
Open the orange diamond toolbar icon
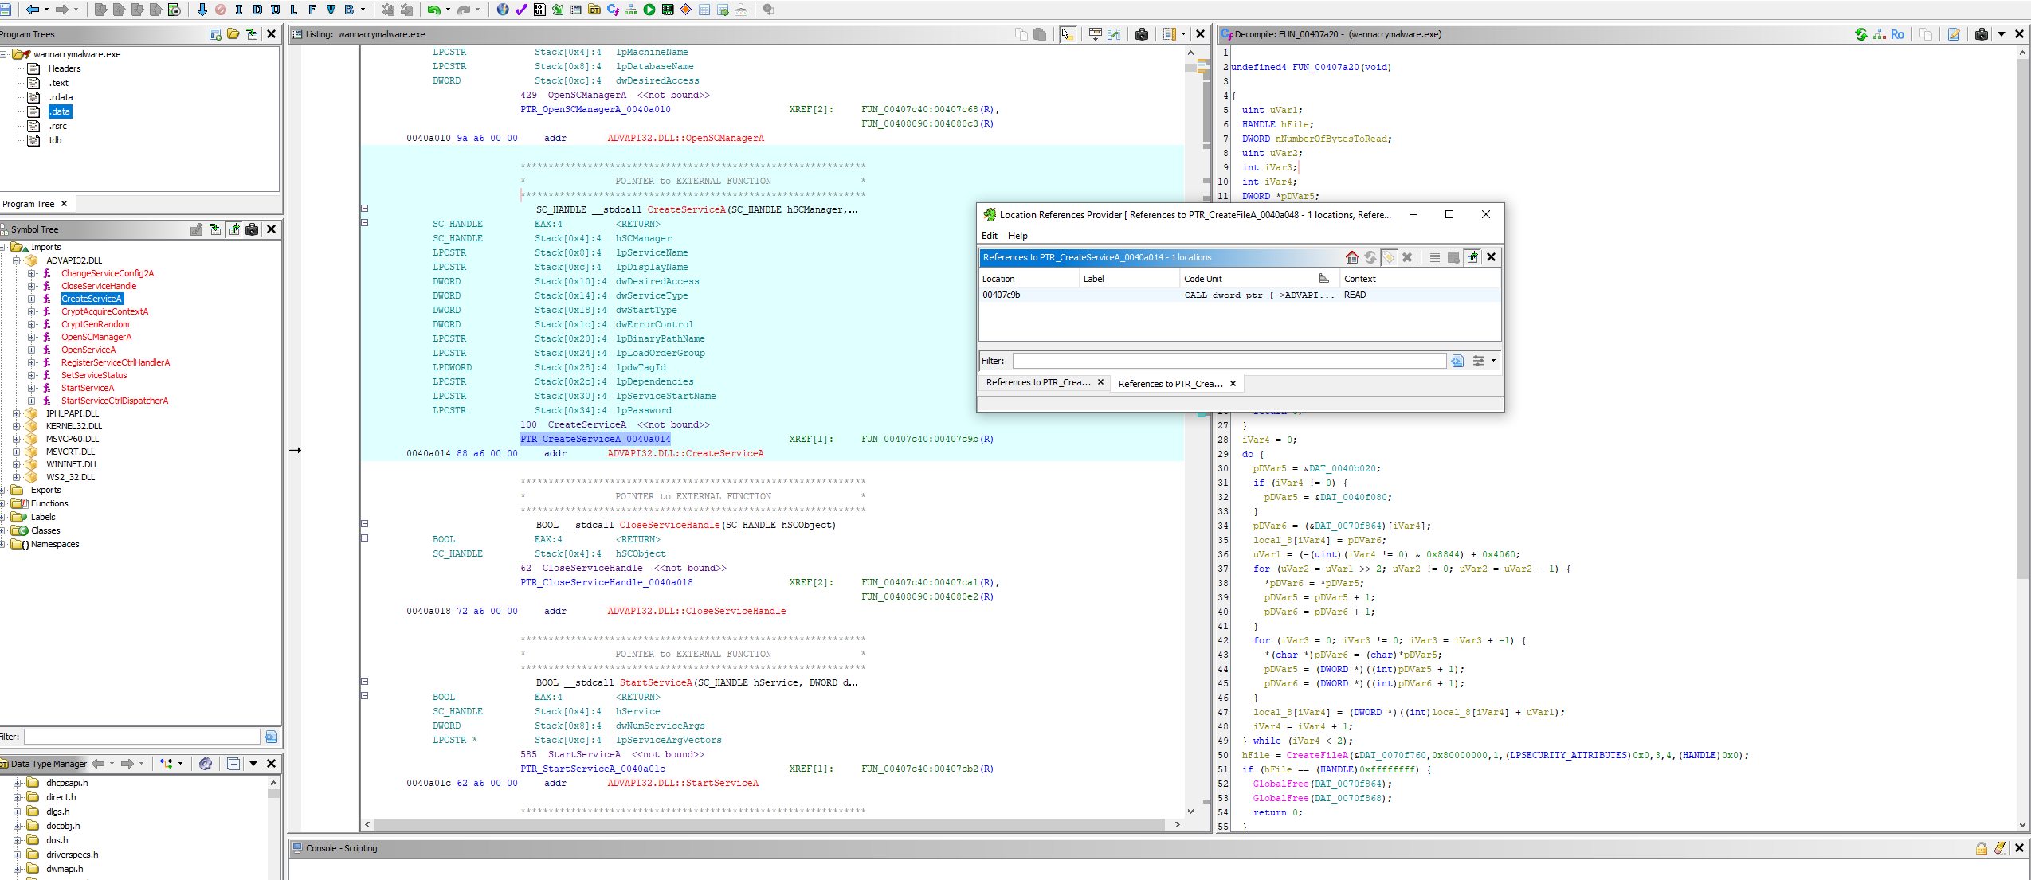click(x=685, y=10)
